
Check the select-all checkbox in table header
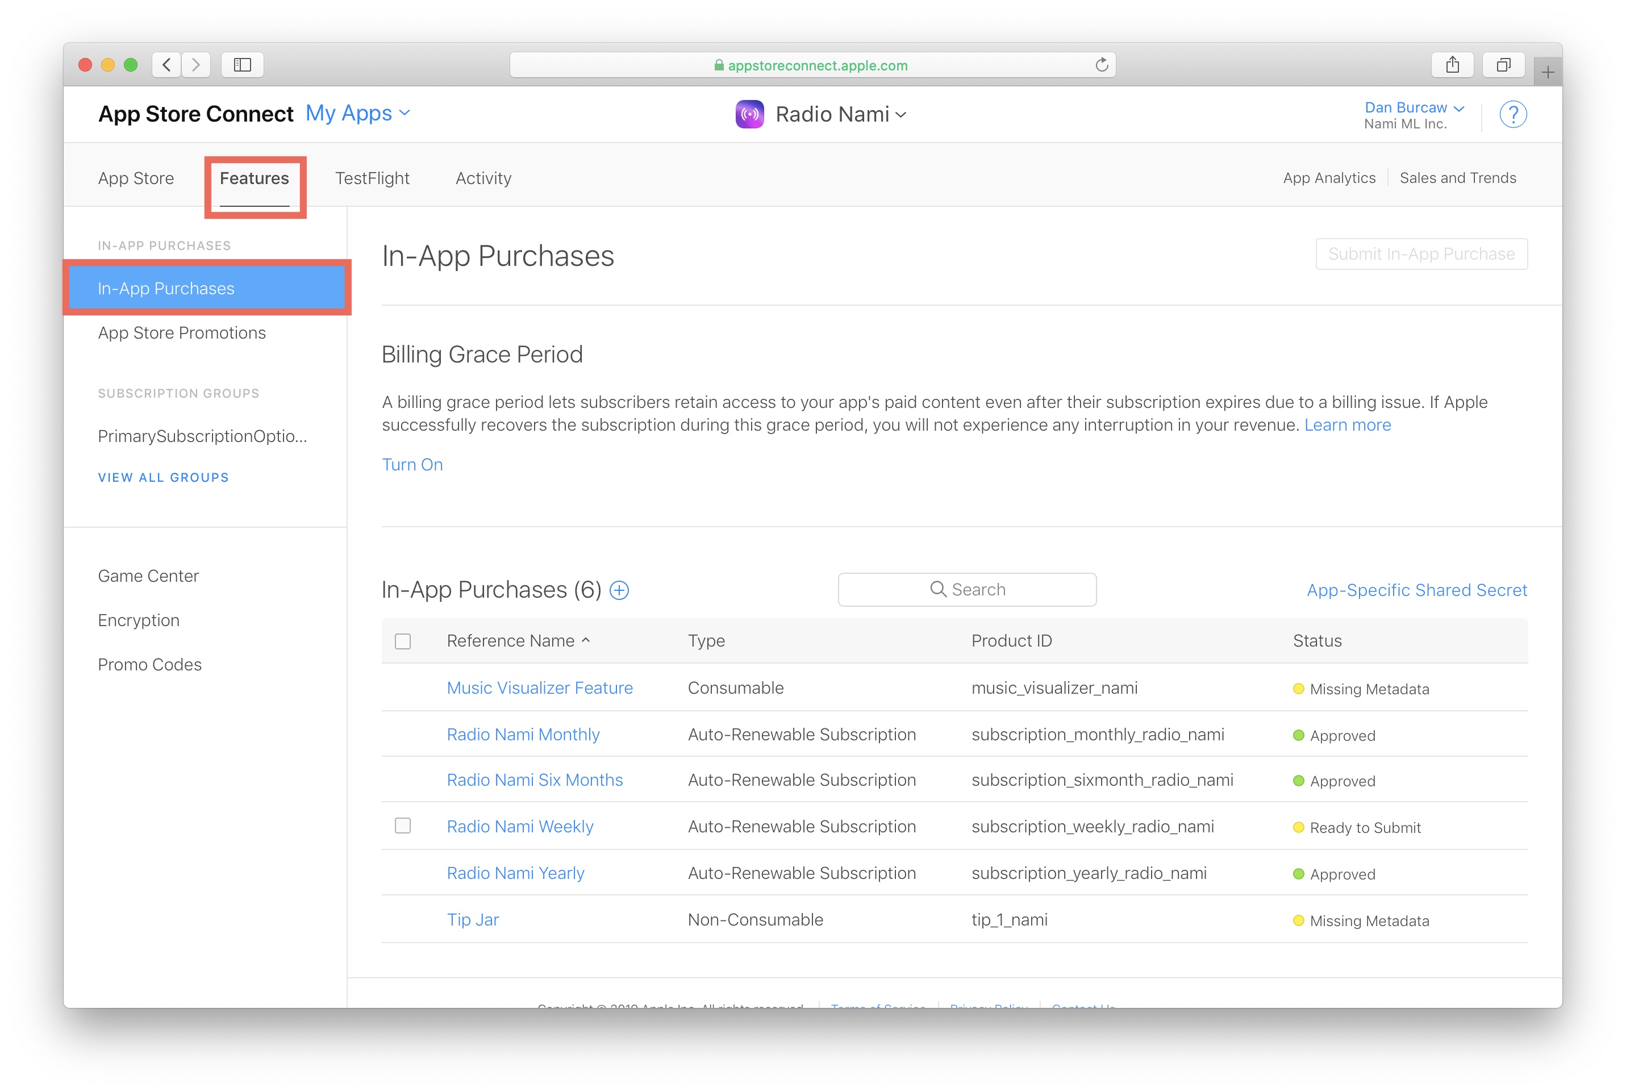(x=402, y=641)
